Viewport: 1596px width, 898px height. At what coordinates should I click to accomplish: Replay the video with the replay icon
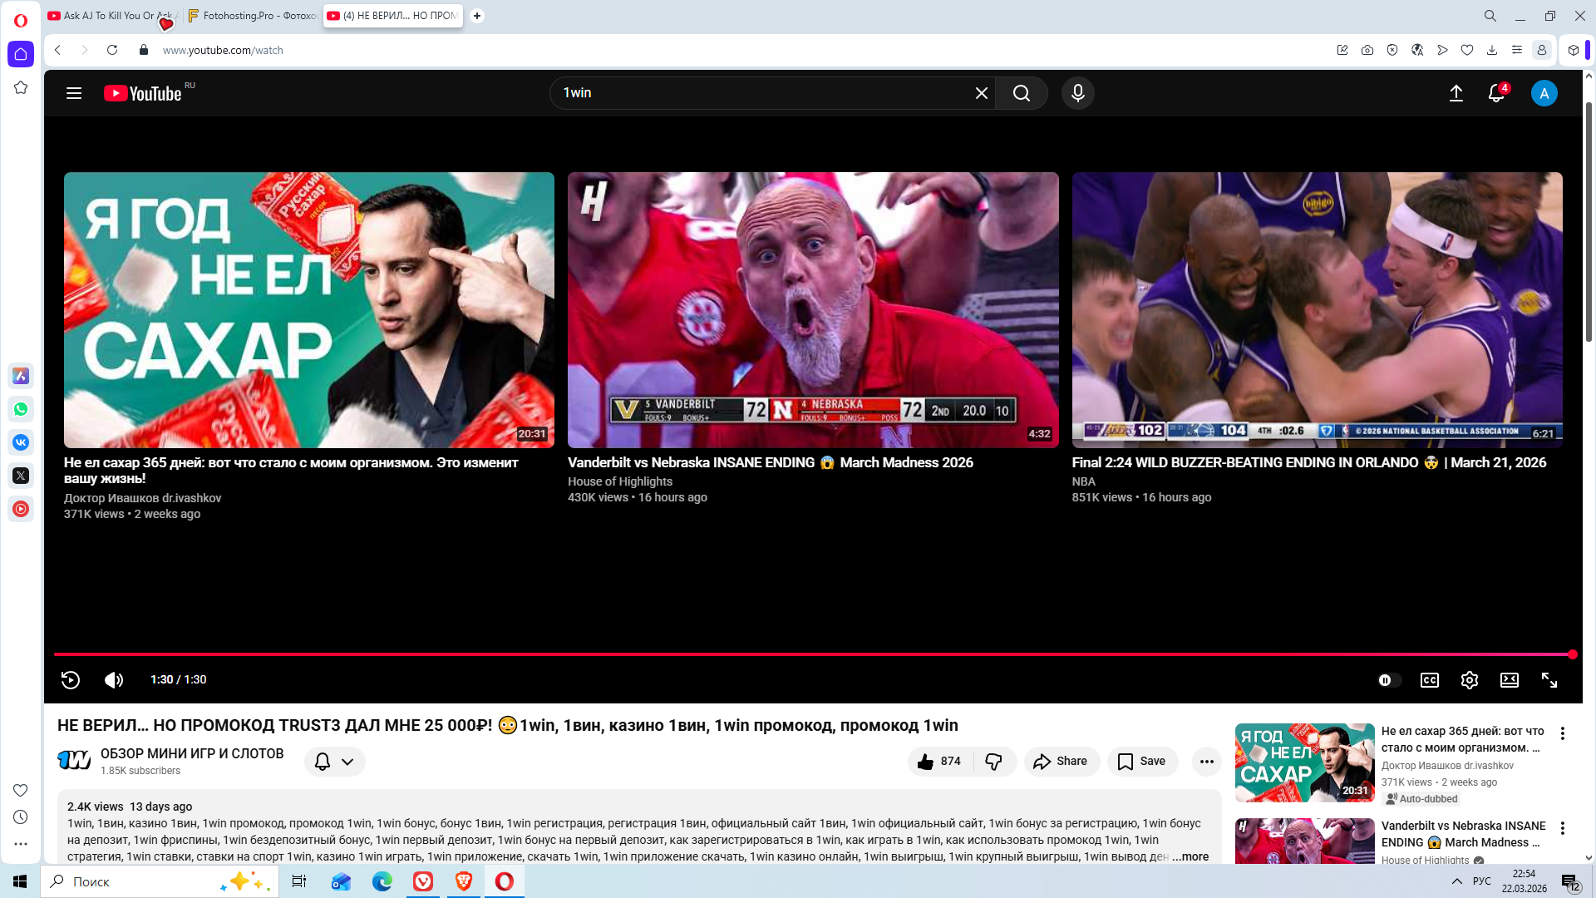pyautogui.click(x=71, y=680)
